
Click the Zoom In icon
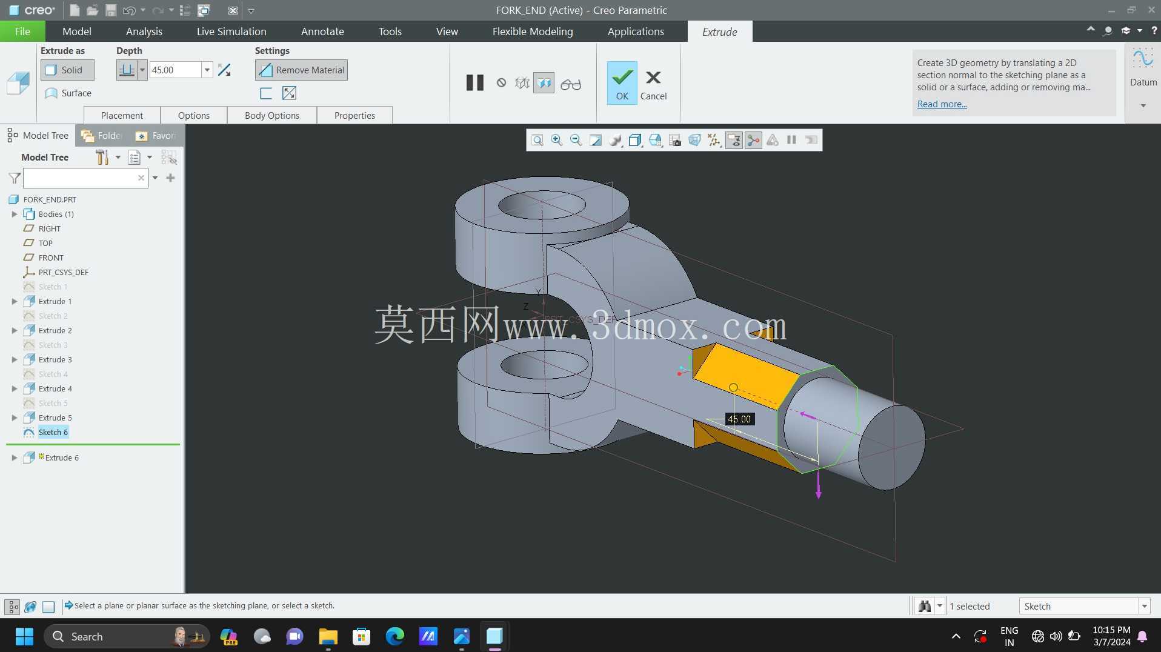tap(556, 141)
